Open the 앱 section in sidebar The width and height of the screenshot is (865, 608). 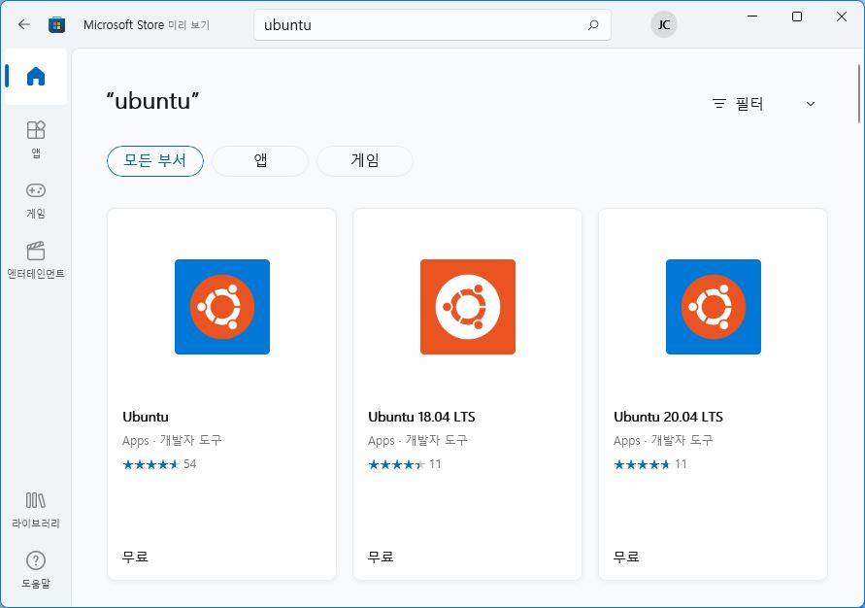[x=36, y=140]
